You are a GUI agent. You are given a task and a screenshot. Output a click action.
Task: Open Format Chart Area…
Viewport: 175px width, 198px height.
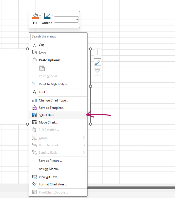pos(58,184)
